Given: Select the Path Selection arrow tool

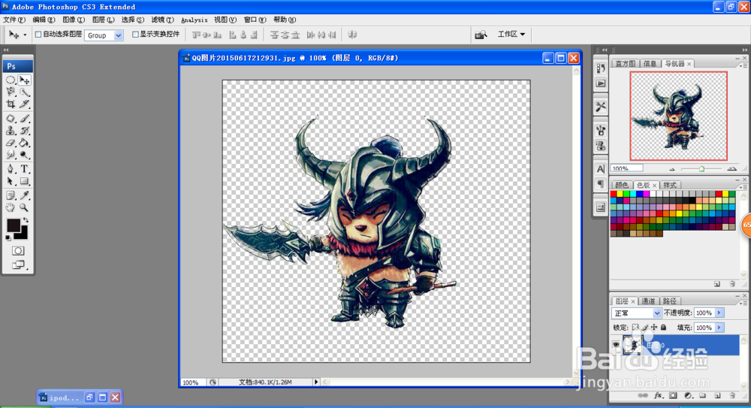Looking at the screenshot, I should 11,181.
